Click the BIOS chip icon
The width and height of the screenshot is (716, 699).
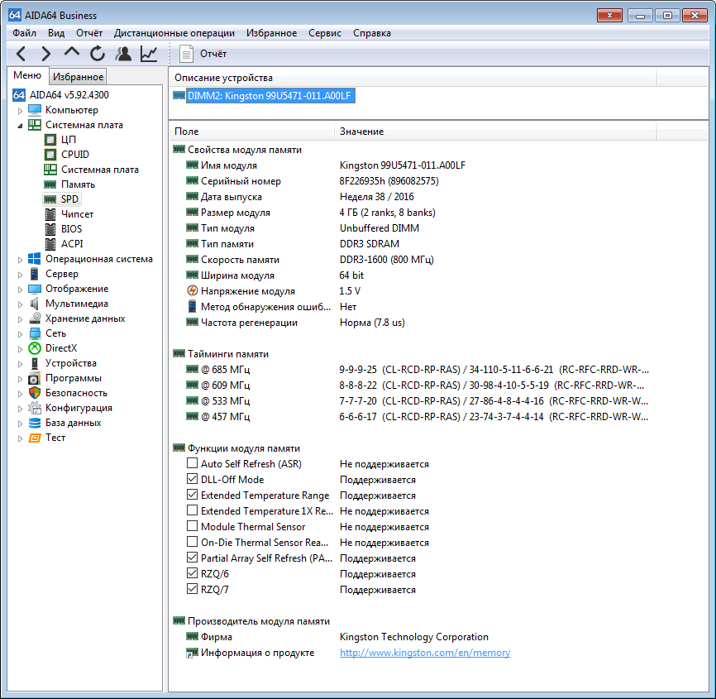50,229
